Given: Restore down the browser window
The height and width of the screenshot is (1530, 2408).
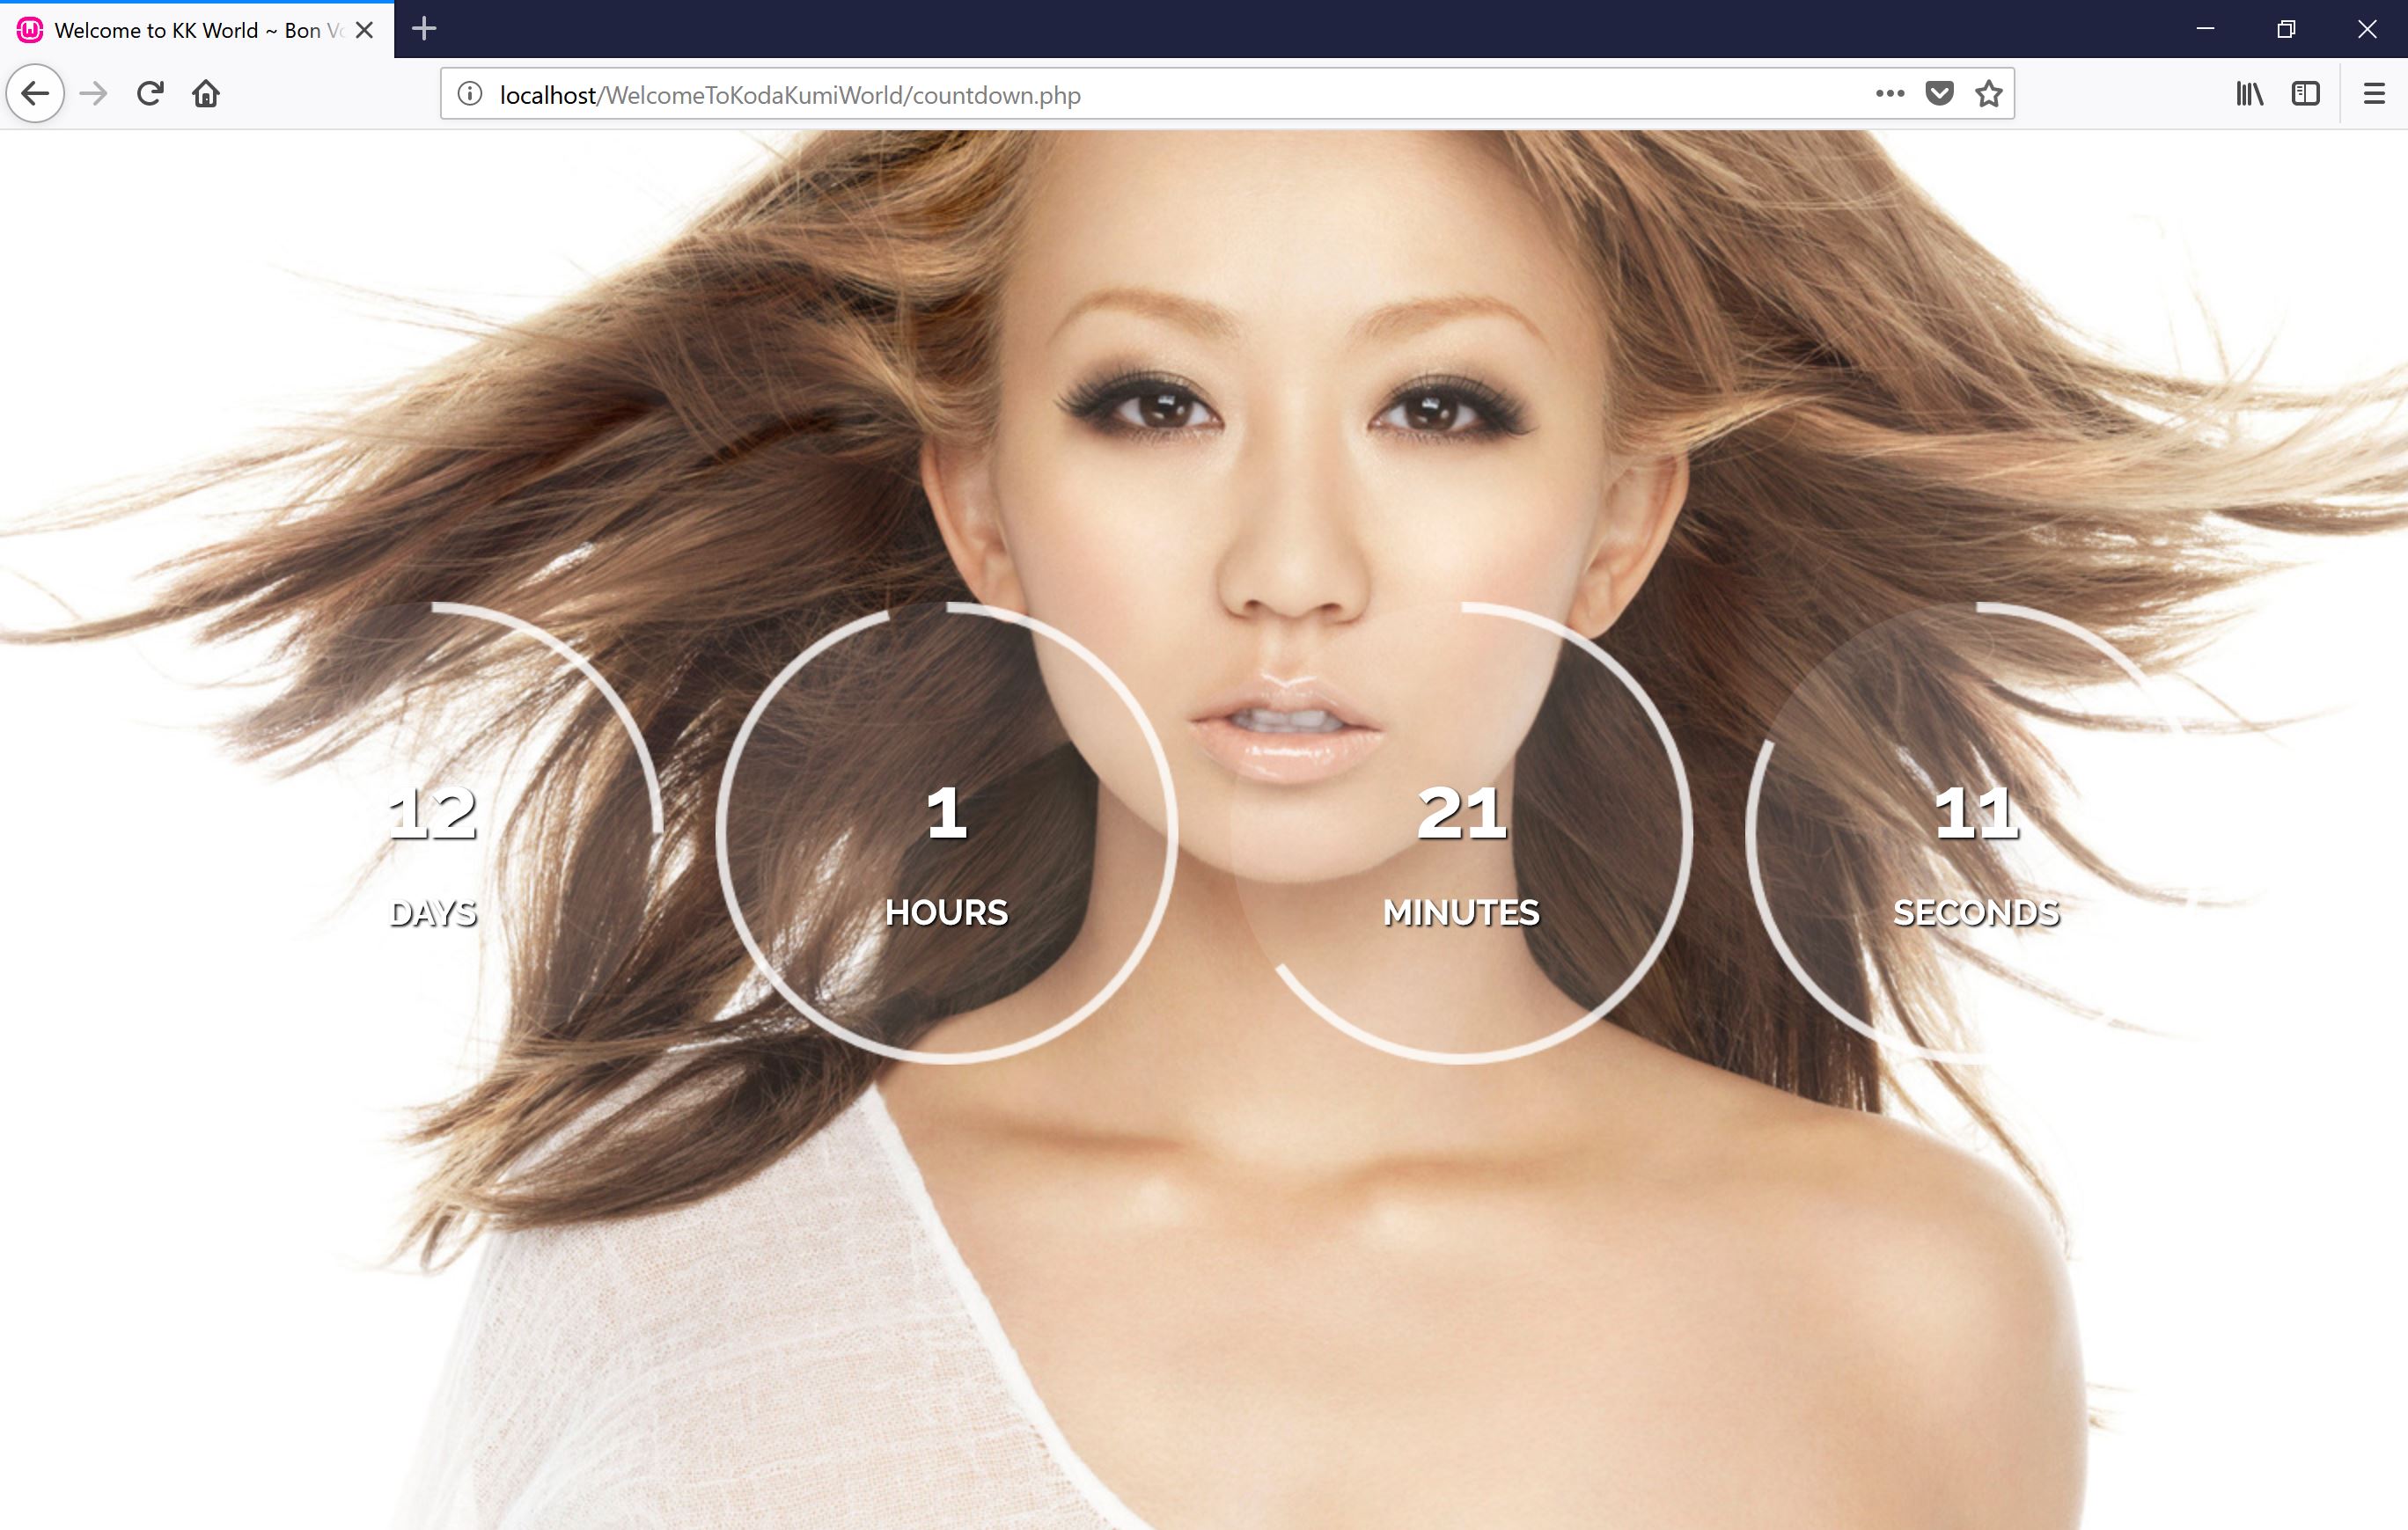Looking at the screenshot, I should click(2285, 29).
